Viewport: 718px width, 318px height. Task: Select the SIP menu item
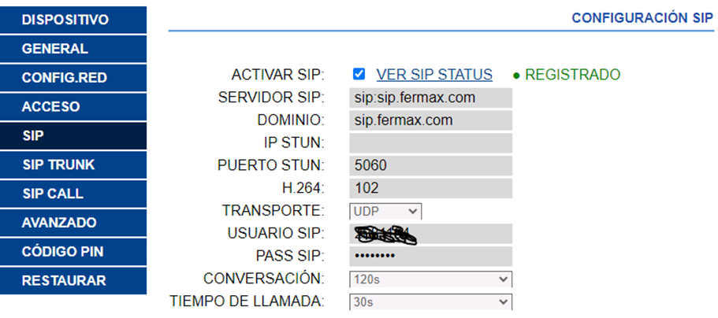coord(73,135)
